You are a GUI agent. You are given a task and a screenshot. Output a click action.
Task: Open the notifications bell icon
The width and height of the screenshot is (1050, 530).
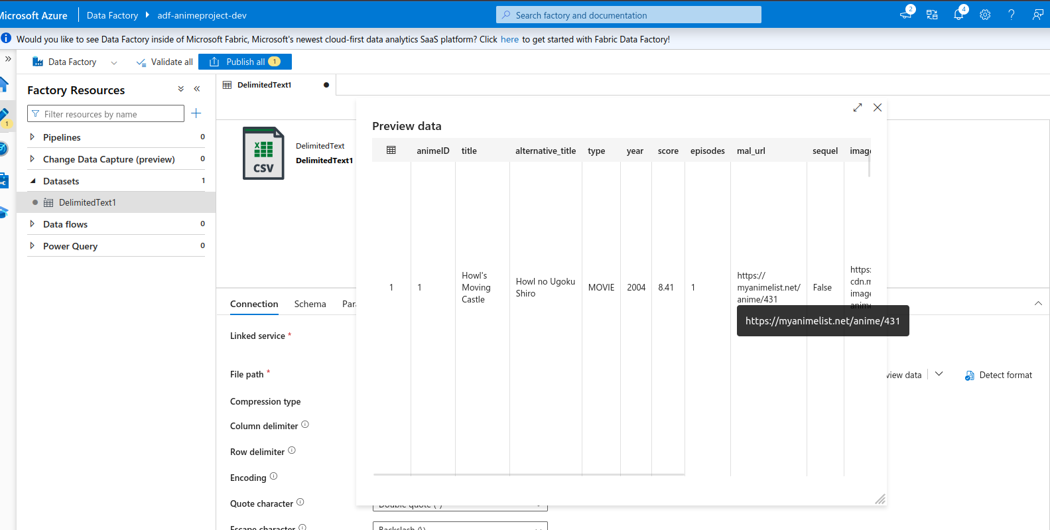958,15
